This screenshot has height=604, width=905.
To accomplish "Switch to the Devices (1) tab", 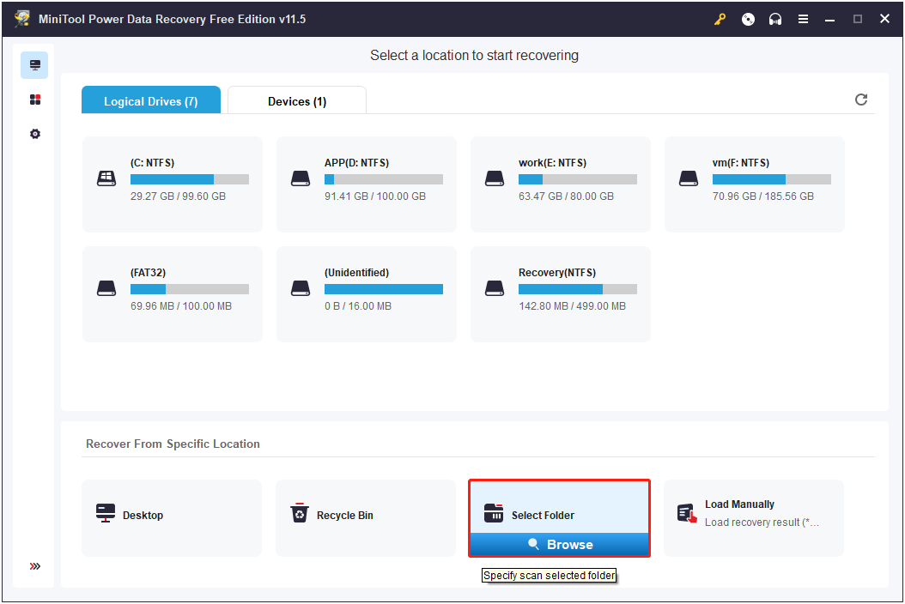I will [x=296, y=101].
